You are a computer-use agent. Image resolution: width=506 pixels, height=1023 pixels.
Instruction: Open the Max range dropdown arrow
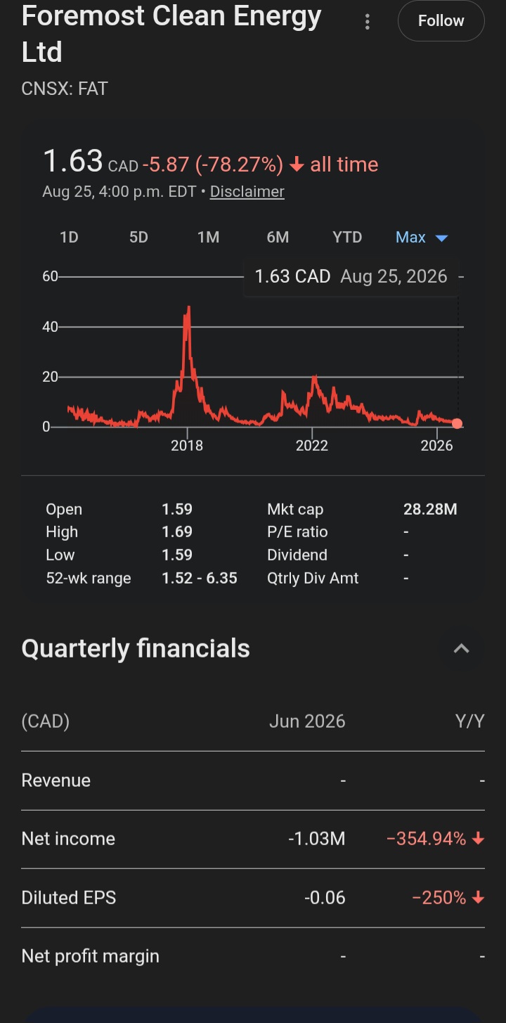(x=442, y=238)
